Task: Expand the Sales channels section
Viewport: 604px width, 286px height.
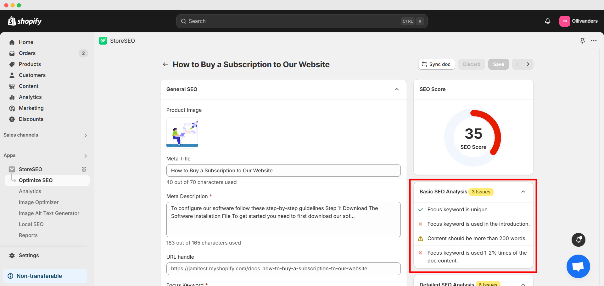Action: [85, 135]
